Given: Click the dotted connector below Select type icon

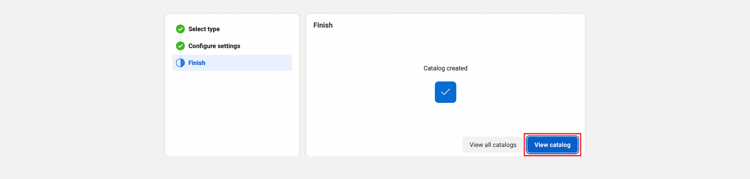Looking at the screenshot, I should pyautogui.click(x=180, y=37).
